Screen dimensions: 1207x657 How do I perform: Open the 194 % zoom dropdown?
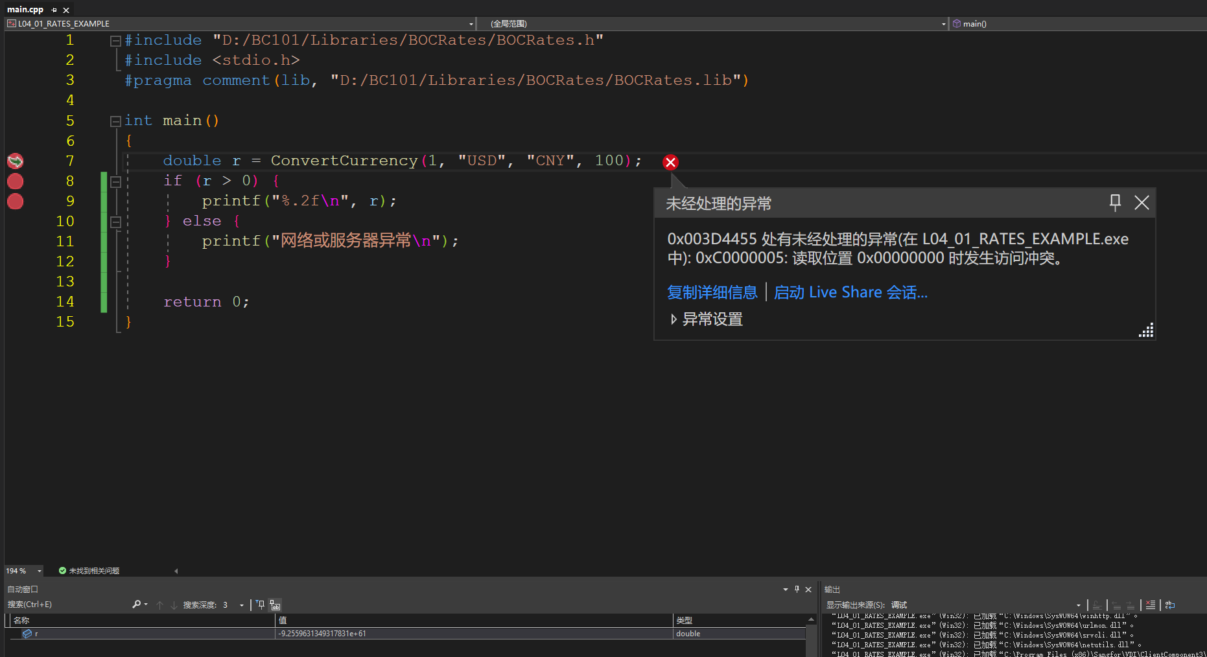pos(40,571)
